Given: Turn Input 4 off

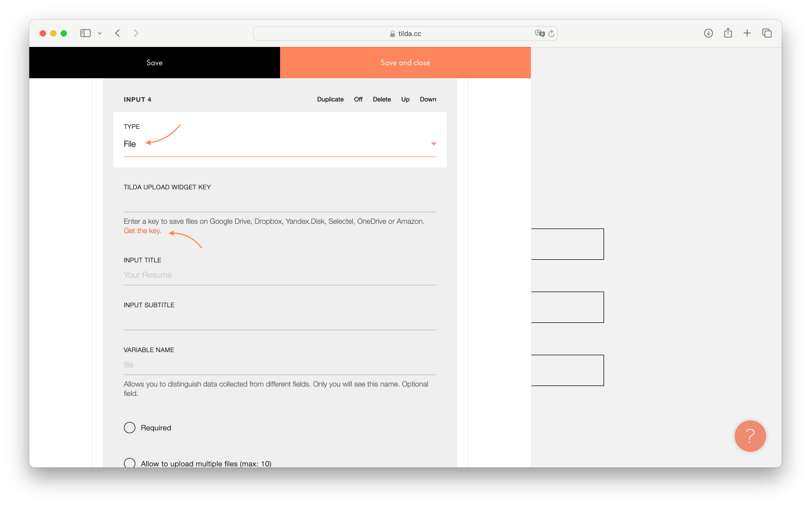Looking at the screenshot, I should point(357,99).
